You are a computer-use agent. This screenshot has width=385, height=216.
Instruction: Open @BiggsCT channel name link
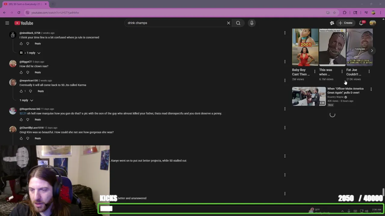click(26, 62)
